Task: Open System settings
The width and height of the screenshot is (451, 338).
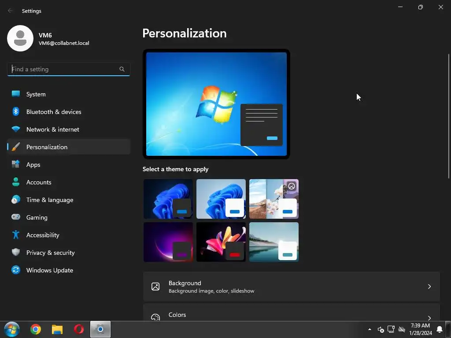Action: (x=69, y=94)
